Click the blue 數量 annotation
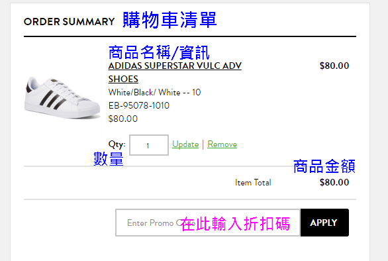This screenshot has width=388, height=261. click(x=109, y=159)
